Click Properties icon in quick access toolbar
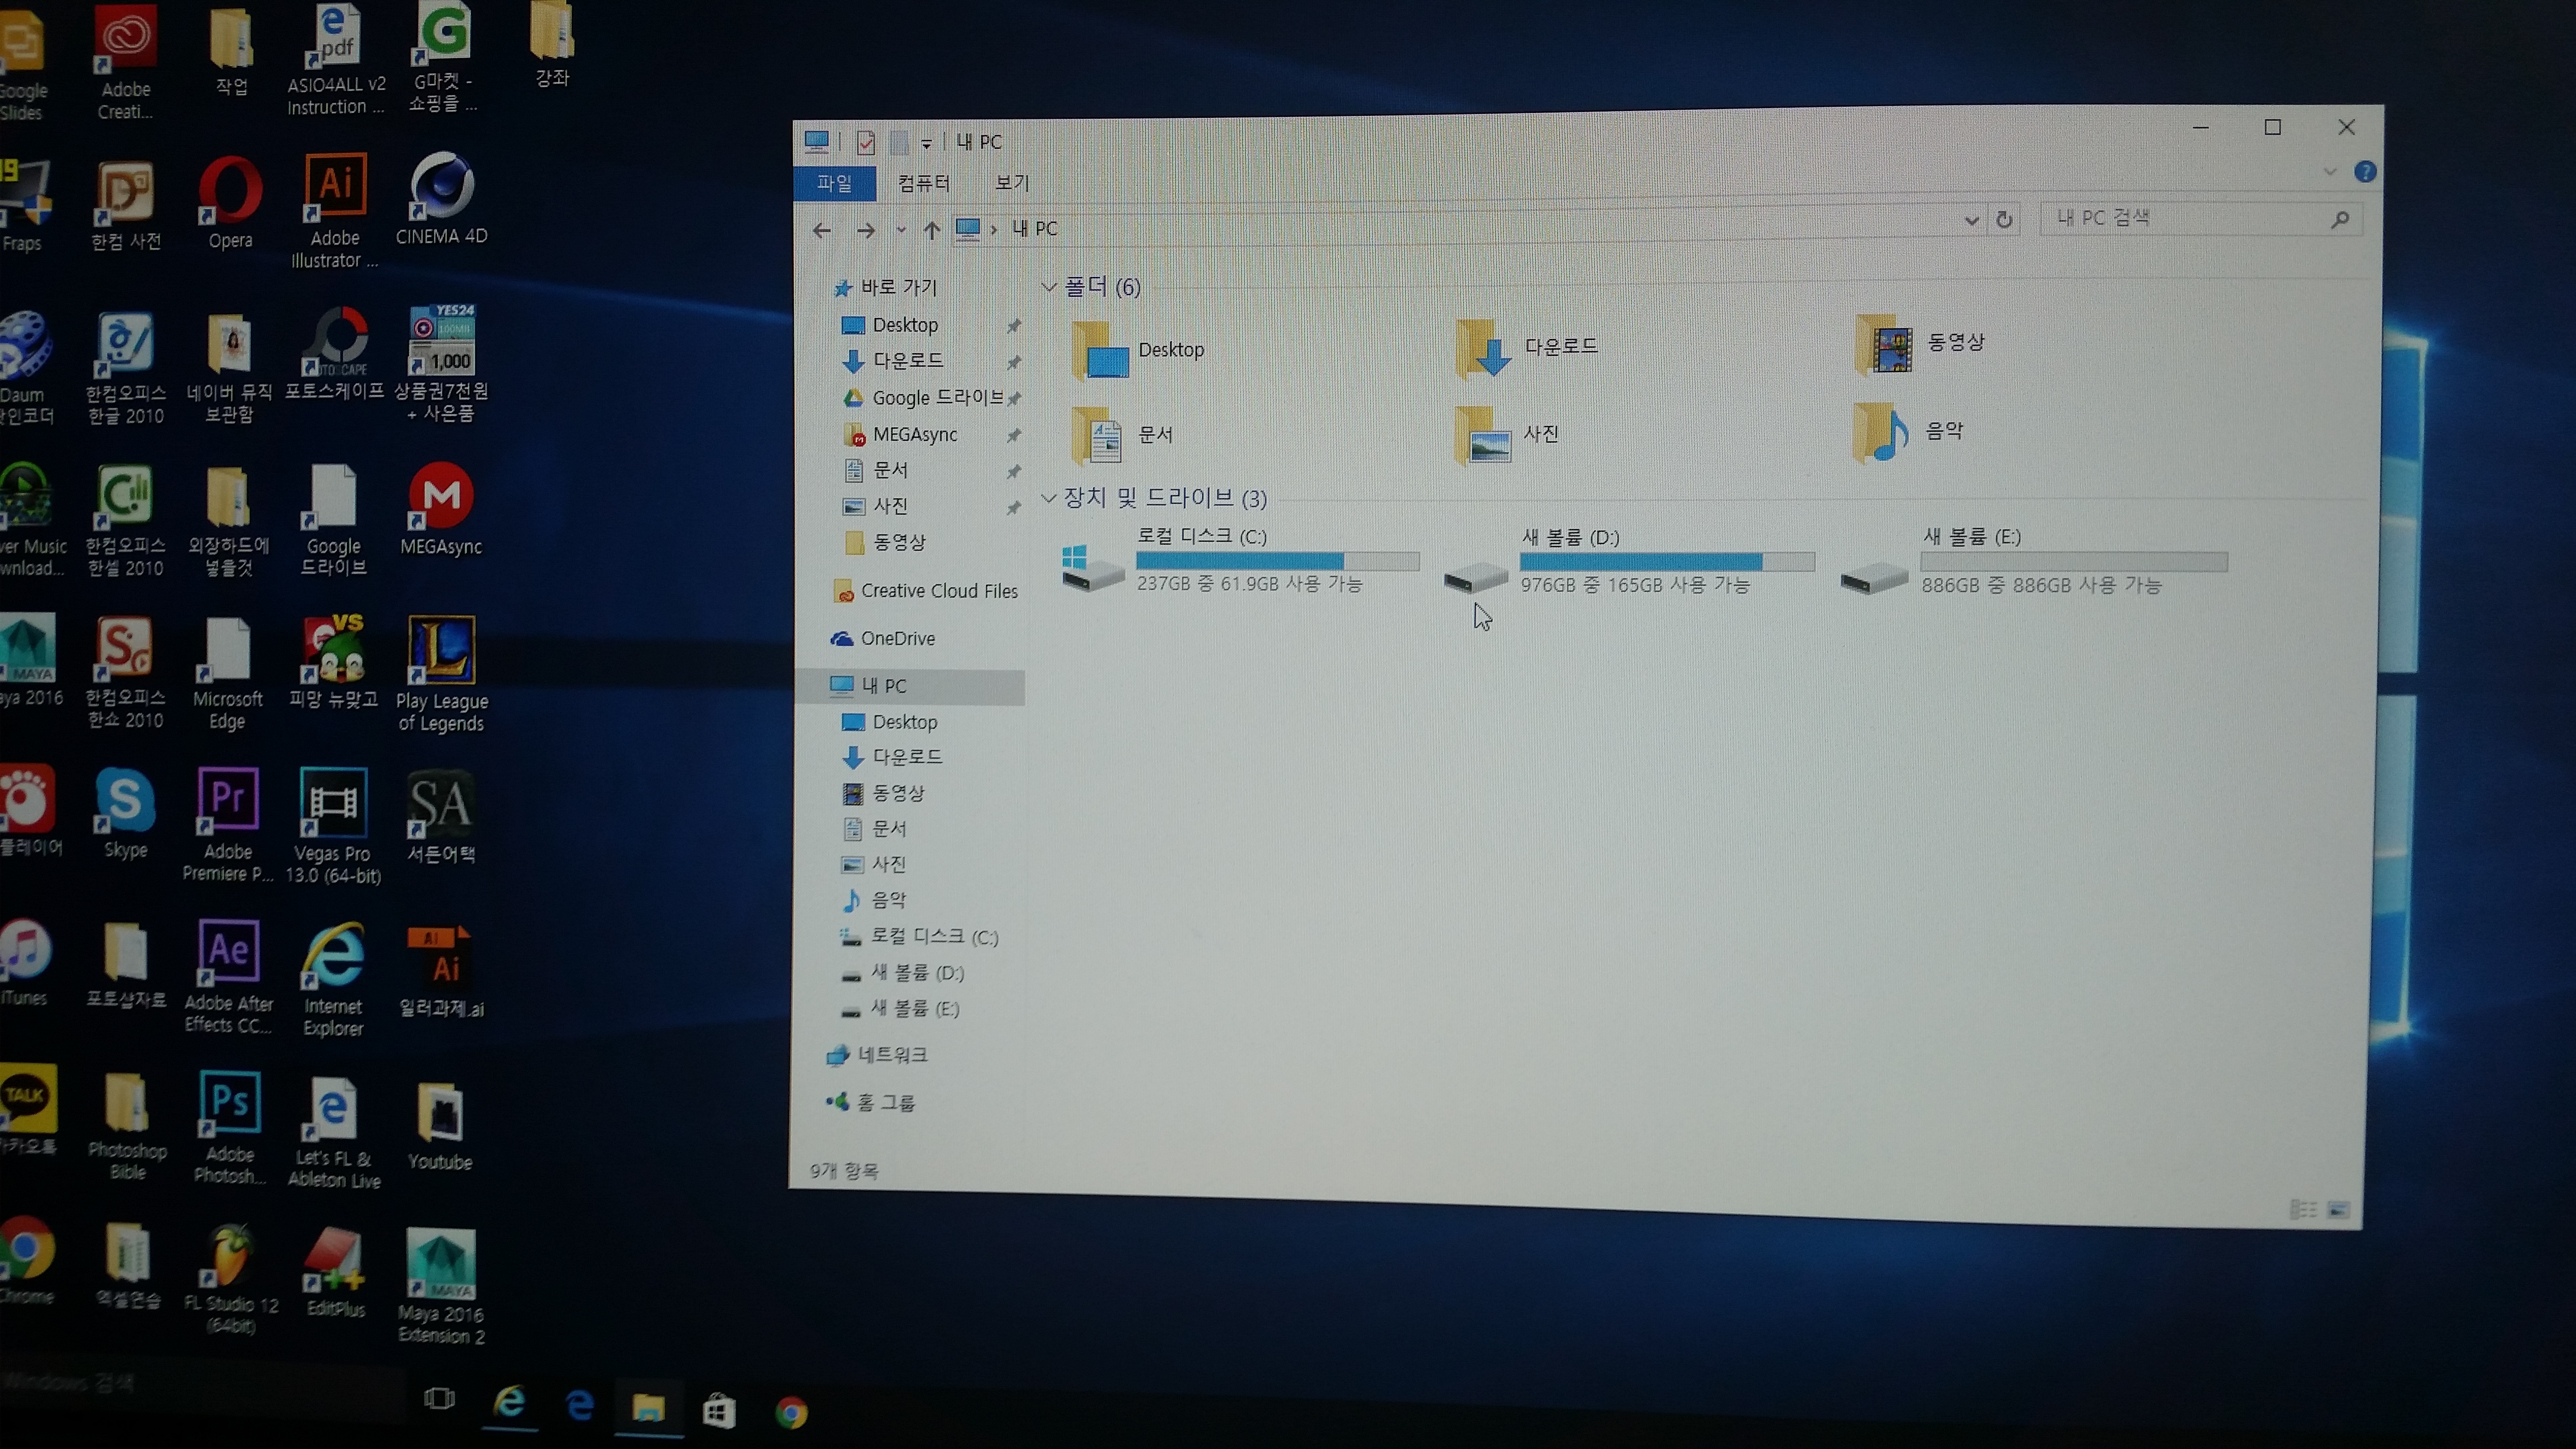 pos(866,143)
